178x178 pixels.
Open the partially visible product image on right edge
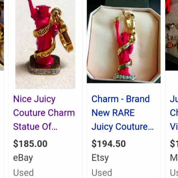(x=172, y=35)
